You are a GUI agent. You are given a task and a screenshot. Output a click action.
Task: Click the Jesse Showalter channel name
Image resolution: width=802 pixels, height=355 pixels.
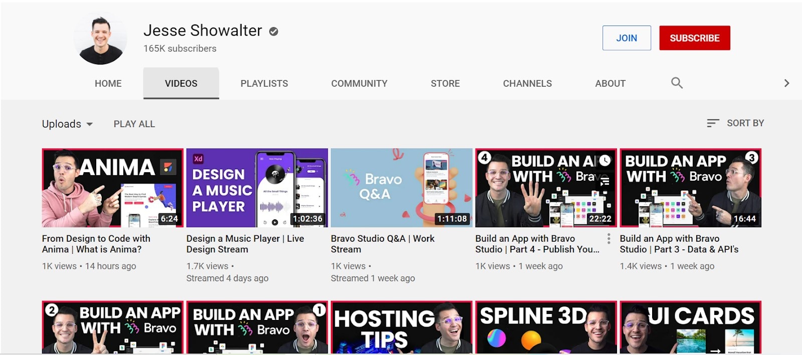(203, 31)
